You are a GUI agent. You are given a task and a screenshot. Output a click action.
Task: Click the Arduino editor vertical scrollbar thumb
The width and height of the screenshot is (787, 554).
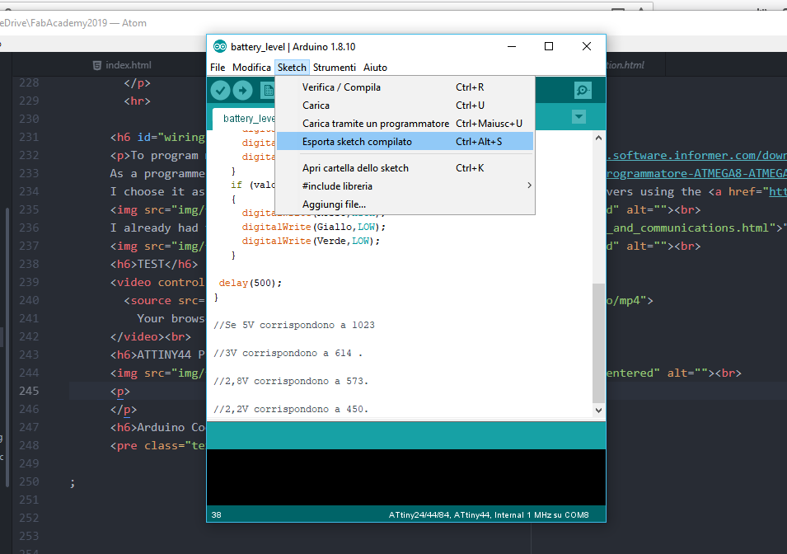[x=598, y=343]
